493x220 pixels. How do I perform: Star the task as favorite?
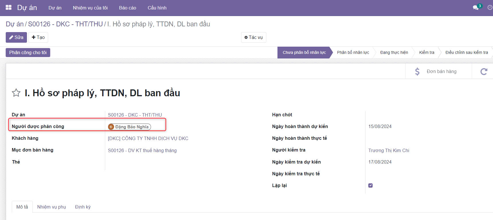tap(16, 93)
